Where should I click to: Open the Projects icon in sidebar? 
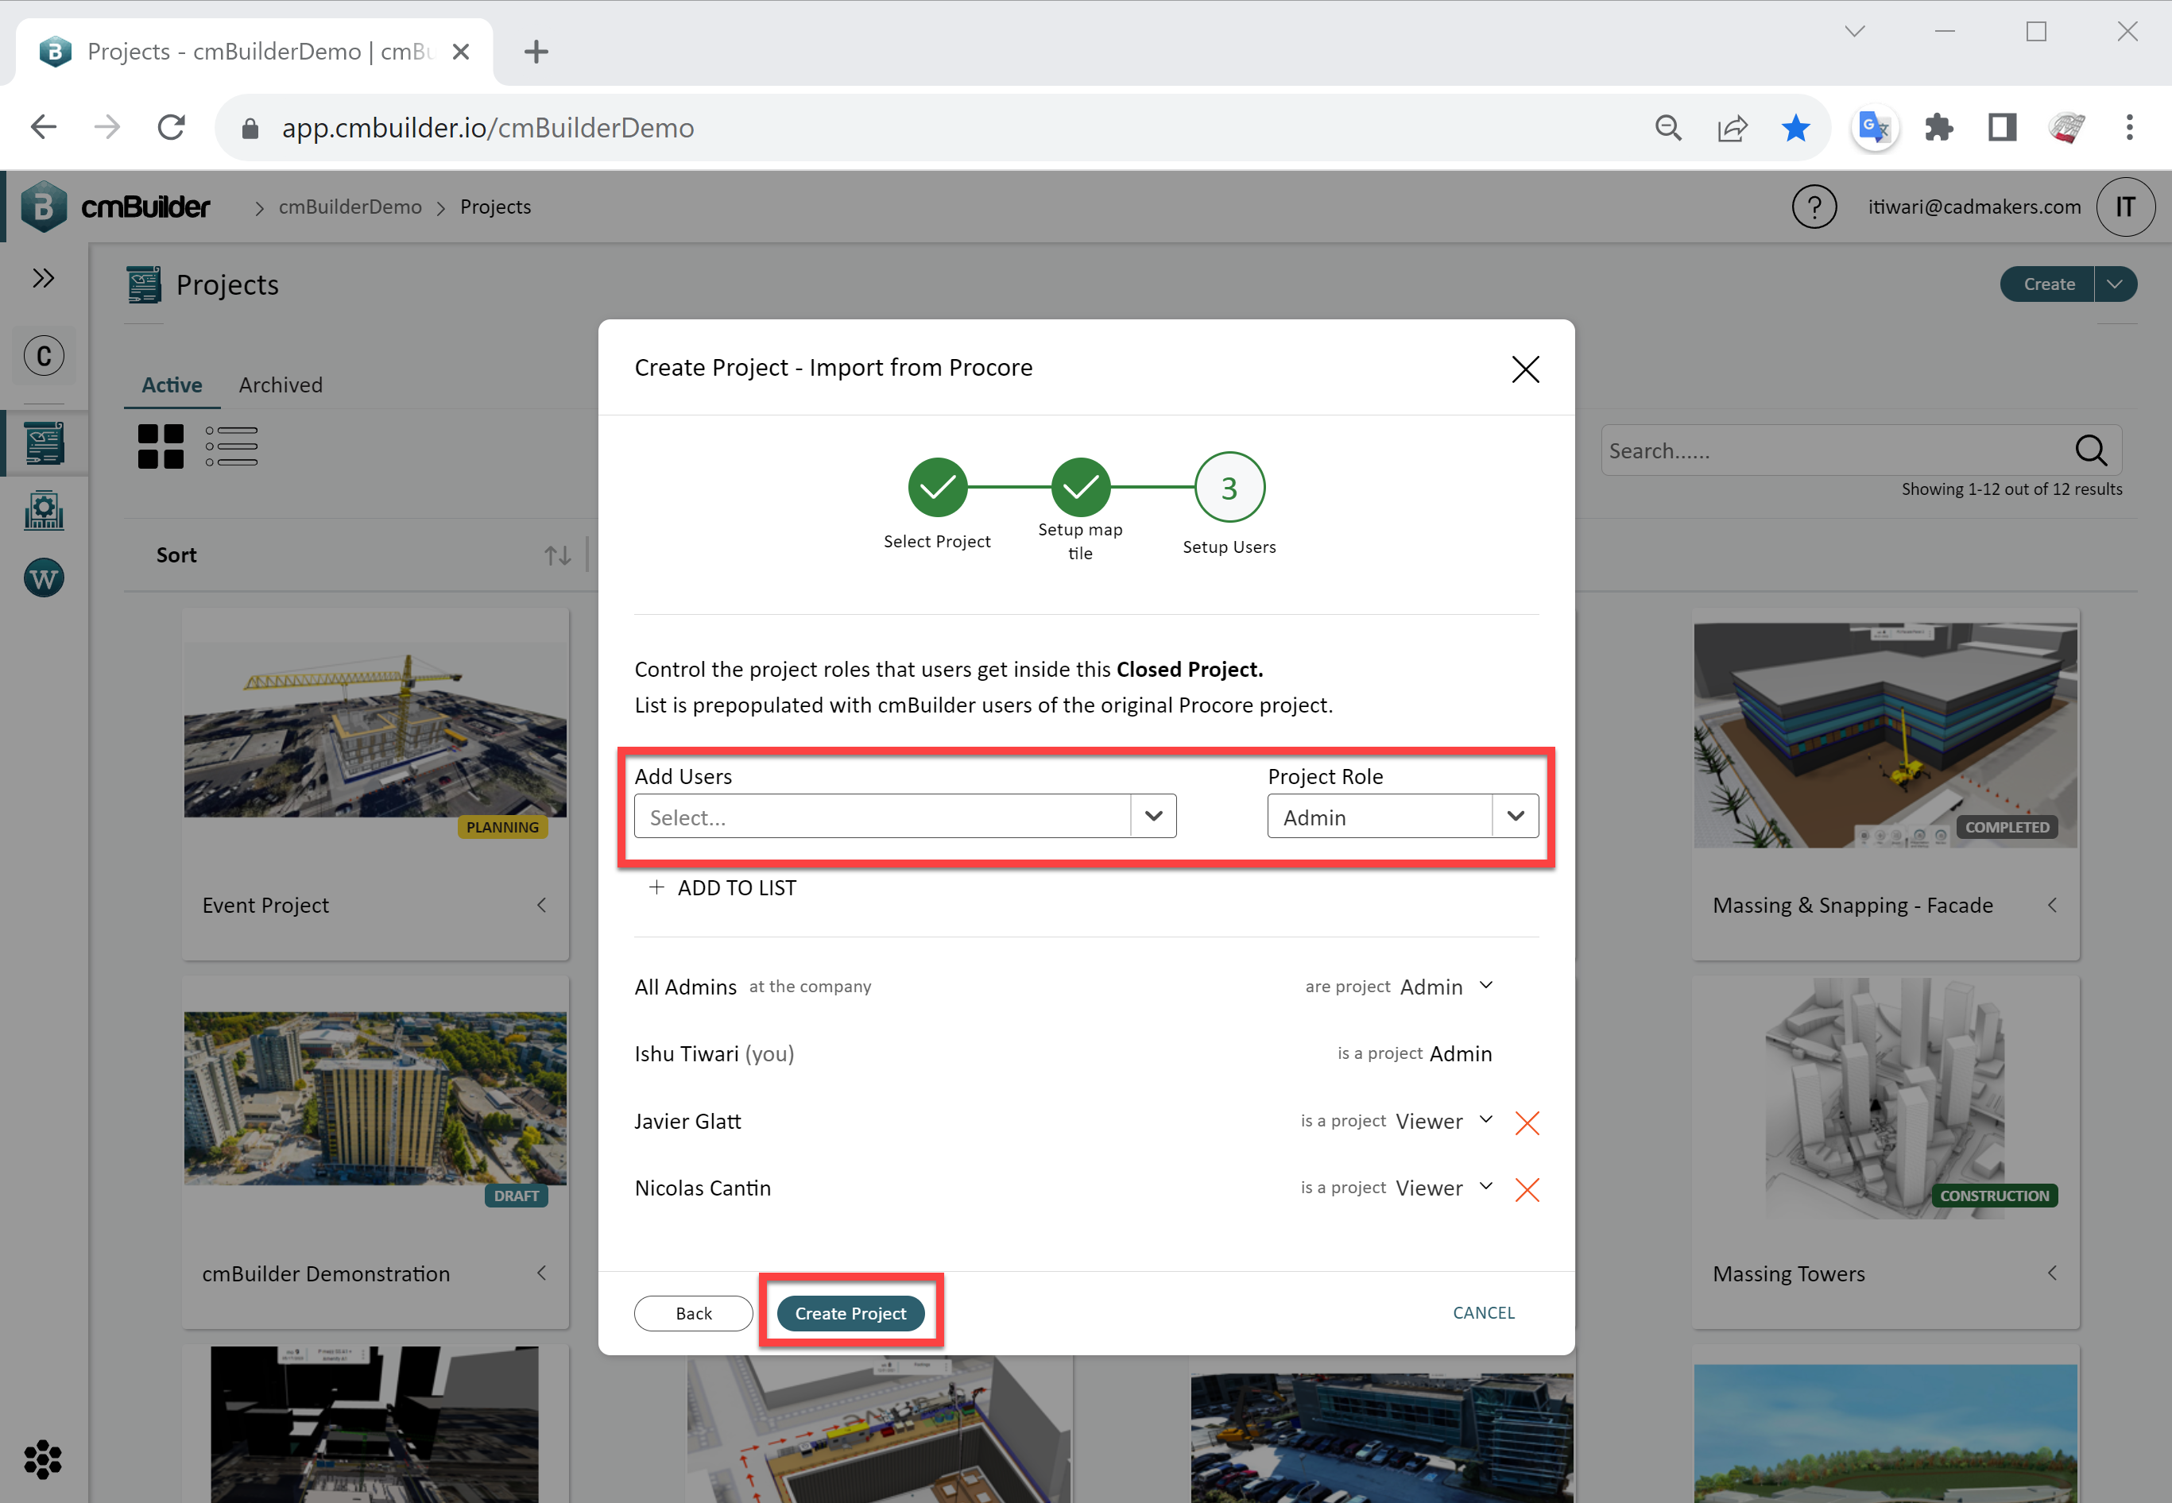tap(45, 443)
